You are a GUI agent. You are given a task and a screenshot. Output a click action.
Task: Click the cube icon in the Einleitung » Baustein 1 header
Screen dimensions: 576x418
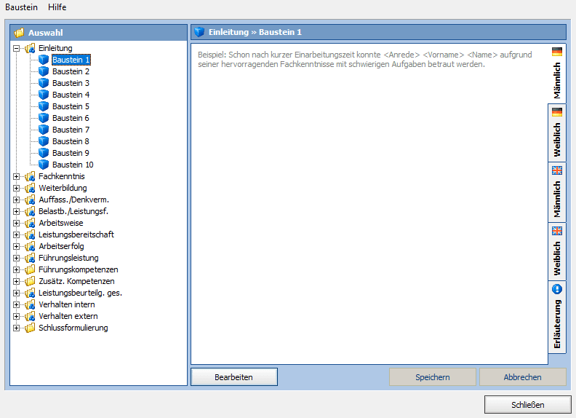click(199, 32)
